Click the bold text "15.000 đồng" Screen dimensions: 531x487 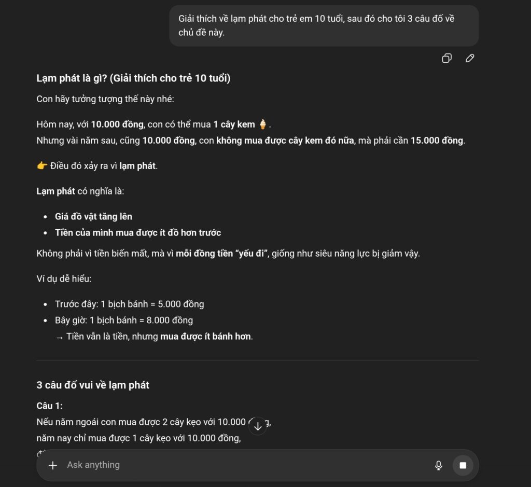437,141
